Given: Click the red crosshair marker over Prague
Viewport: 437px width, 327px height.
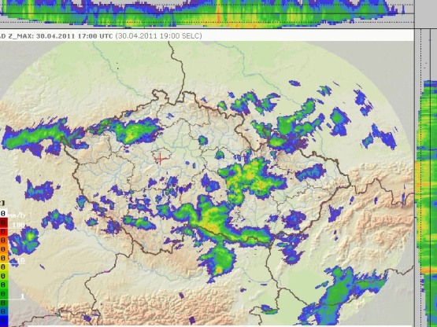Looking at the screenshot, I should [160, 159].
